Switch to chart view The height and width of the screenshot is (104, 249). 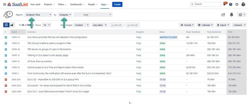(12, 25)
